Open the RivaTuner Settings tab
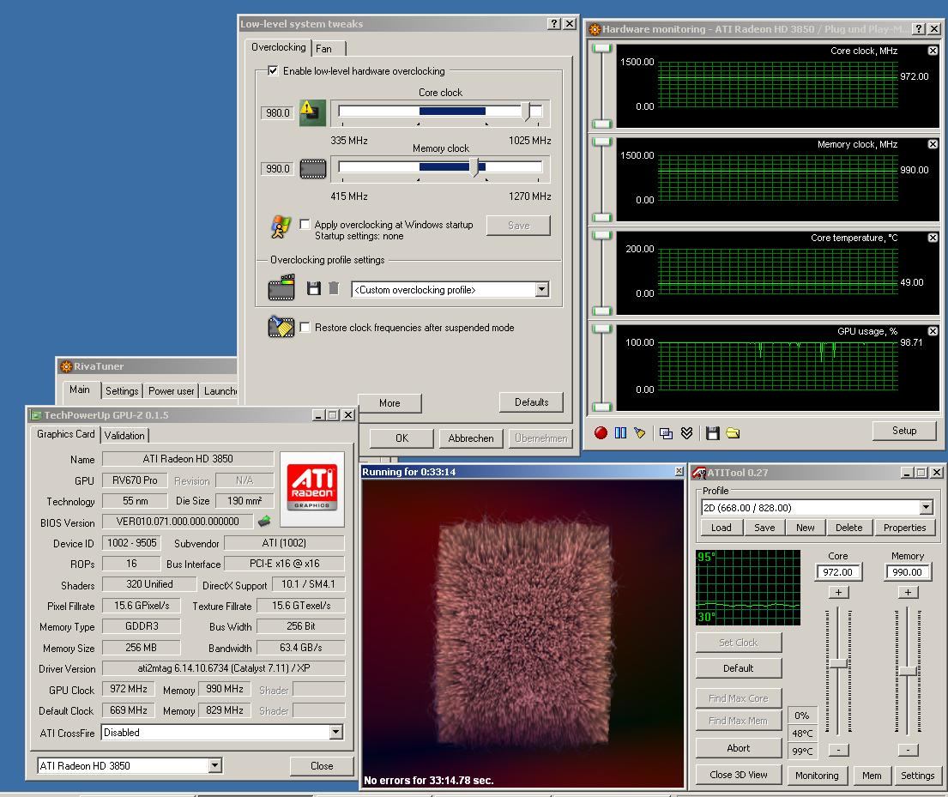This screenshot has height=797, width=948. pos(122,390)
